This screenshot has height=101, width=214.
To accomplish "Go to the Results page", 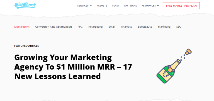I will pyautogui.click(x=102, y=6).
